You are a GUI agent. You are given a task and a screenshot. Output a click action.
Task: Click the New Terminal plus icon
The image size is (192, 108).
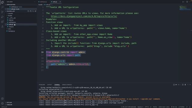(179, 85)
